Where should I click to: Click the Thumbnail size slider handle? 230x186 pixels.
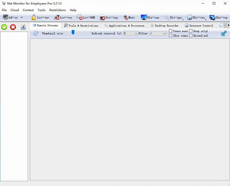coord(73,32)
